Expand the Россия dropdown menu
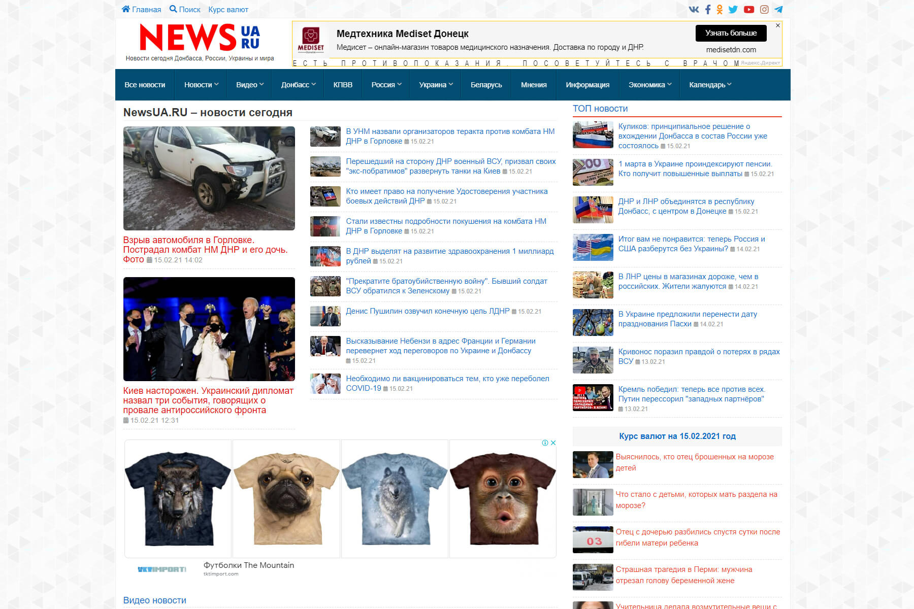Image resolution: width=914 pixels, height=609 pixels. pyautogui.click(x=386, y=85)
